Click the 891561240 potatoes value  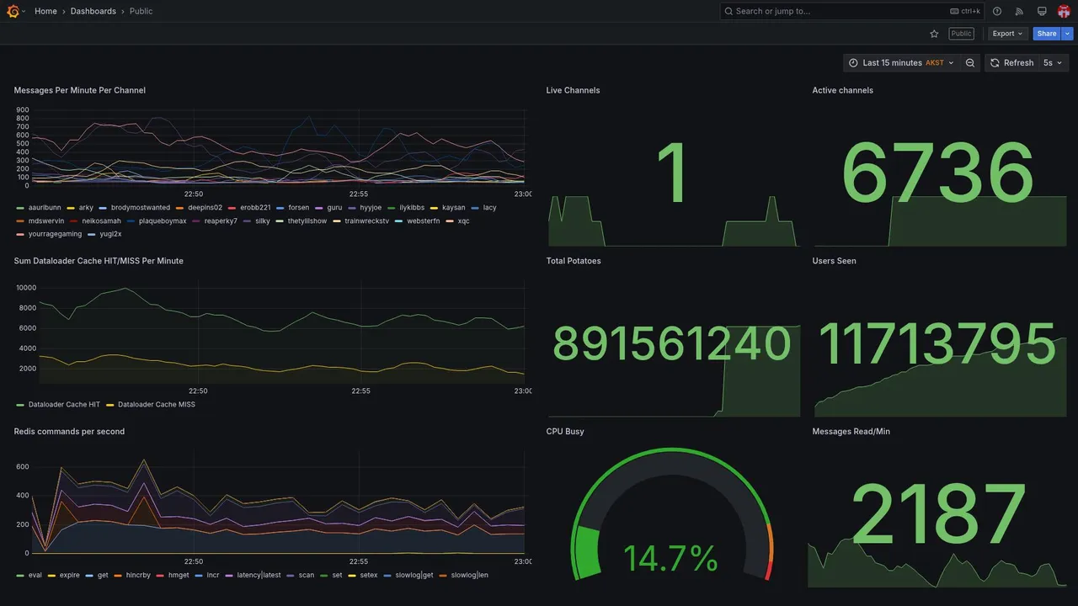point(671,344)
